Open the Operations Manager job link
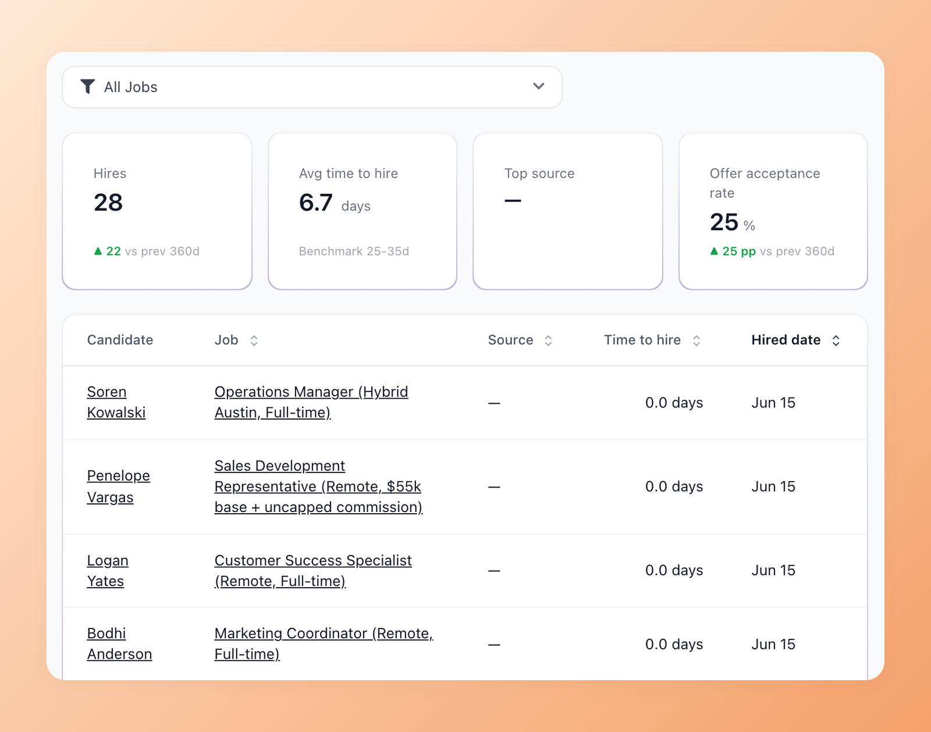The height and width of the screenshot is (732, 931). click(x=311, y=402)
